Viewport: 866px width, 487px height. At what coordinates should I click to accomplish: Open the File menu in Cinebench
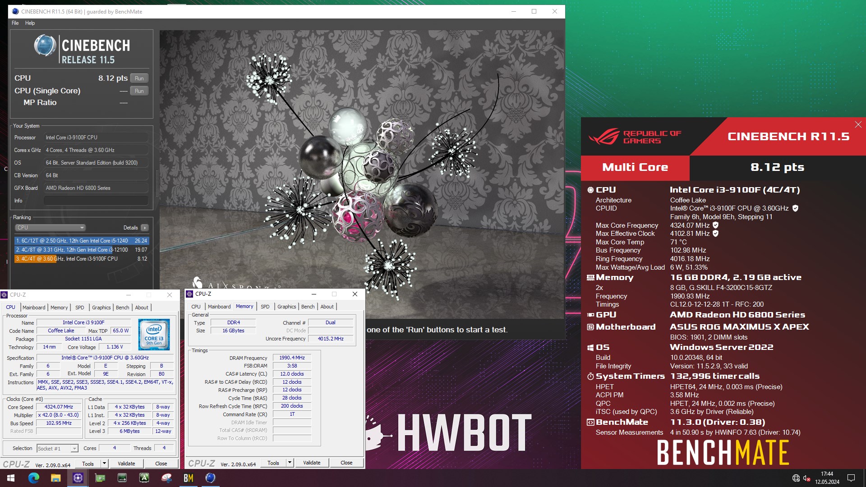pos(15,23)
